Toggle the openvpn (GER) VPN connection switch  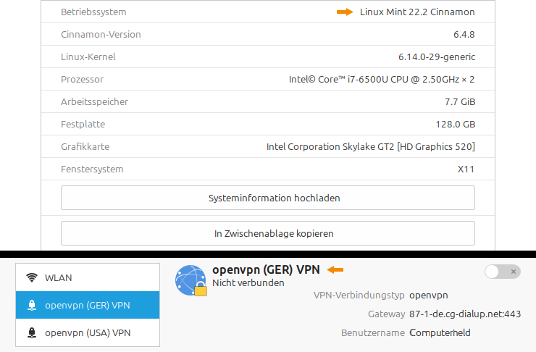[502, 272]
